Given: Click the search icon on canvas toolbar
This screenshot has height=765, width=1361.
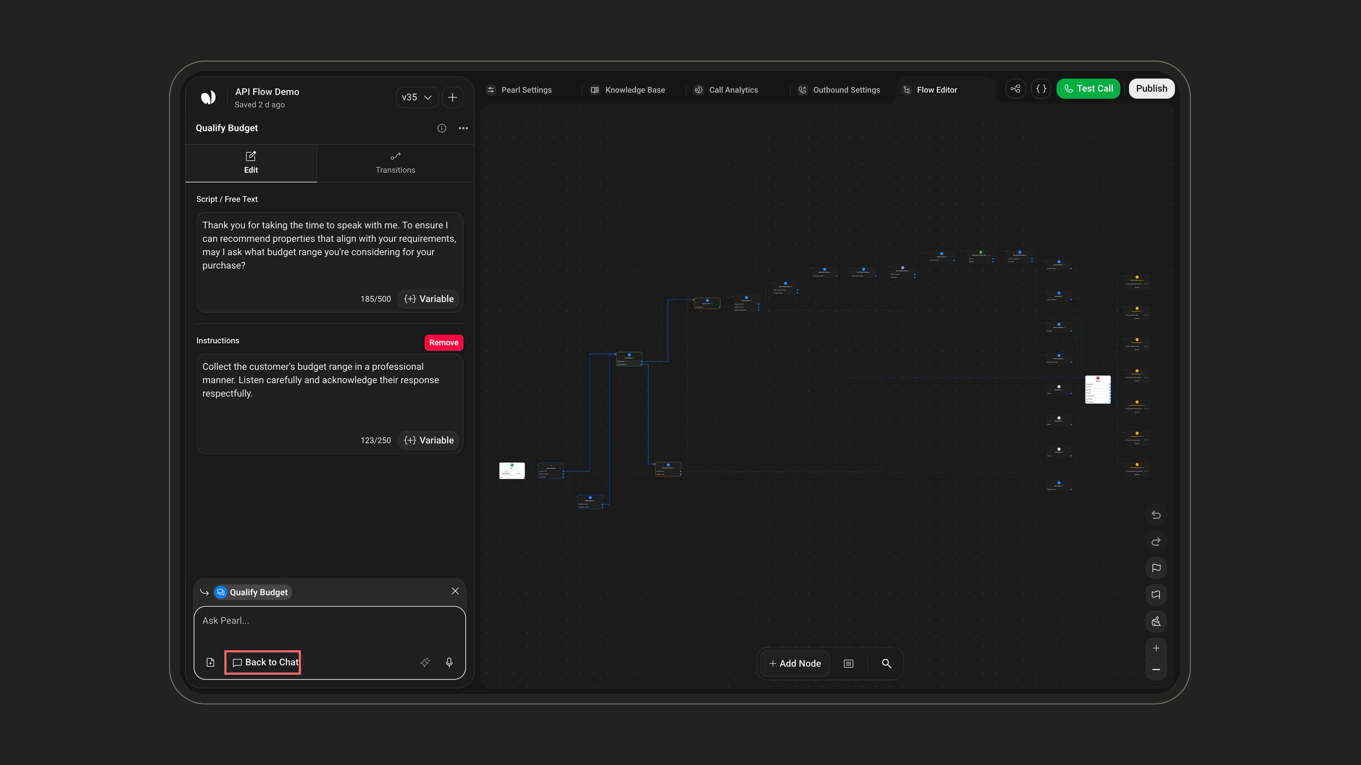Looking at the screenshot, I should point(887,664).
